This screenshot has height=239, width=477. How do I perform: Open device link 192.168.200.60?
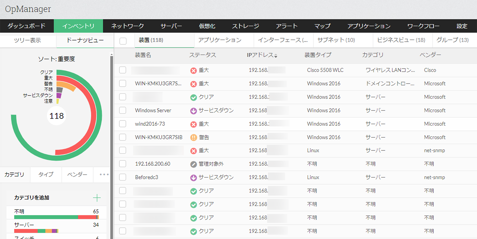tap(153, 164)
